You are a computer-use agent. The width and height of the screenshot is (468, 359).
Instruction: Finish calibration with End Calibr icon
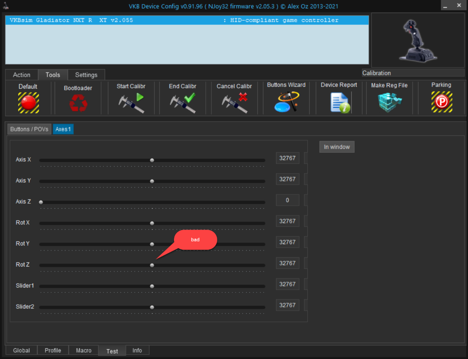coord(183,103)
